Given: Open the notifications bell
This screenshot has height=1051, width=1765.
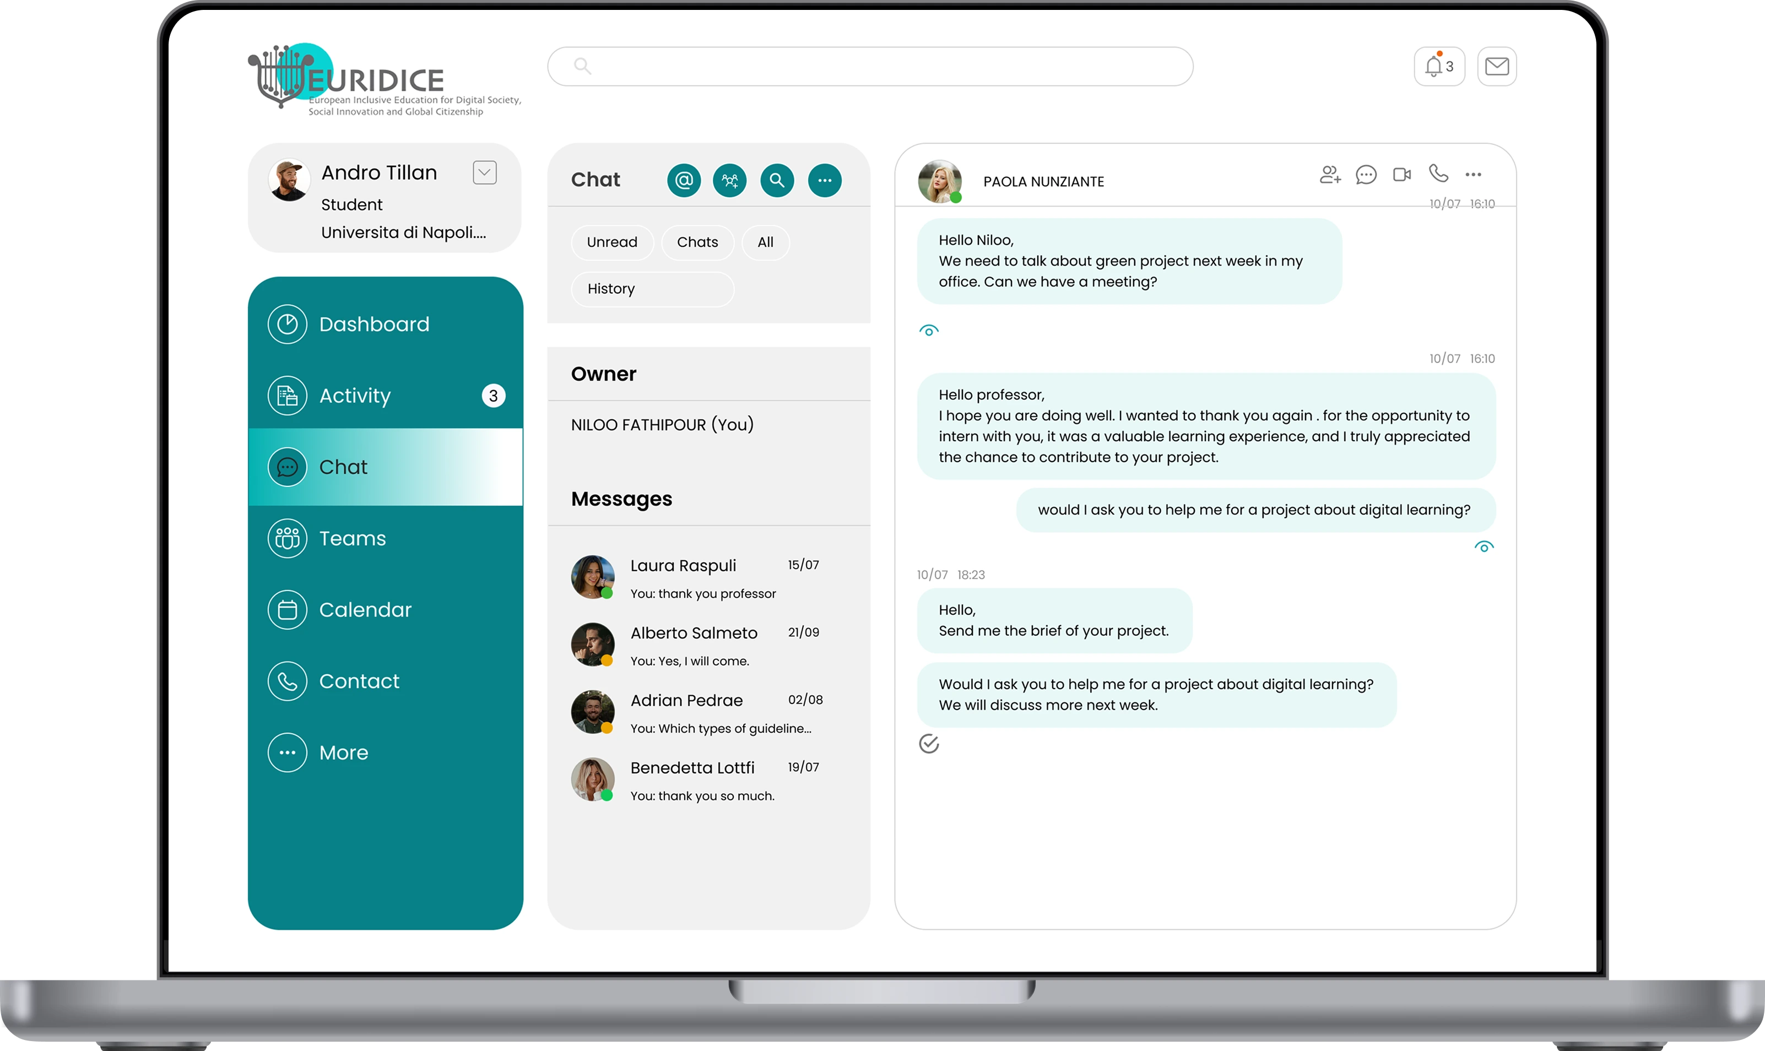Looking at the screenshot, I should [x=1438, y=67].
